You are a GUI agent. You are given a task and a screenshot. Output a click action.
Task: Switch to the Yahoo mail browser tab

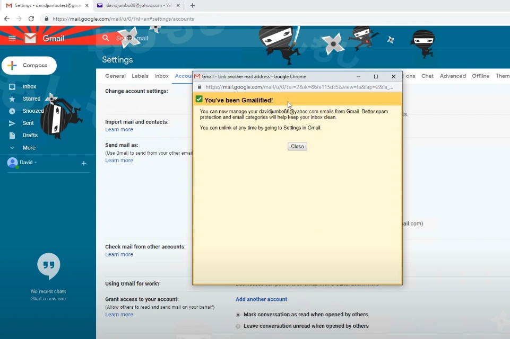138,5
